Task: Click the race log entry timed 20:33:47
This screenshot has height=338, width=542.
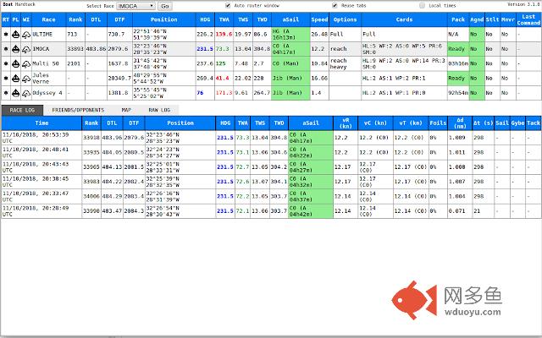Action: pyautogui.click(x=271, y=196)
